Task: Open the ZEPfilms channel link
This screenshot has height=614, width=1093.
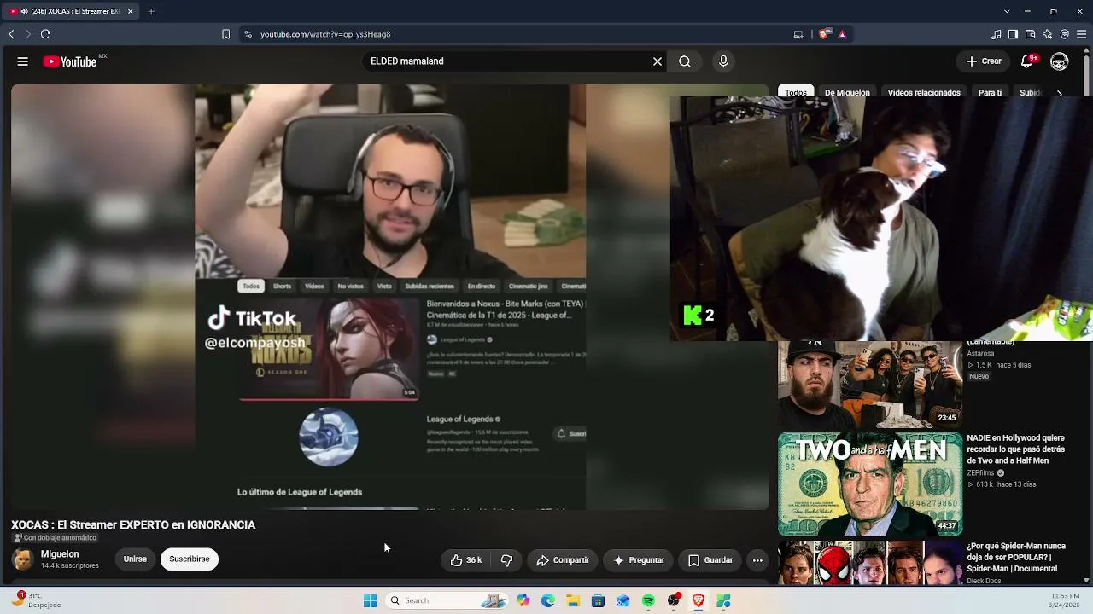Action: coord(980,473)
